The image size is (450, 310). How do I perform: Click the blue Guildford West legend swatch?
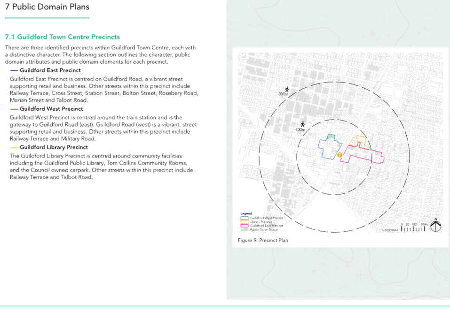click(x=245, y=218)
